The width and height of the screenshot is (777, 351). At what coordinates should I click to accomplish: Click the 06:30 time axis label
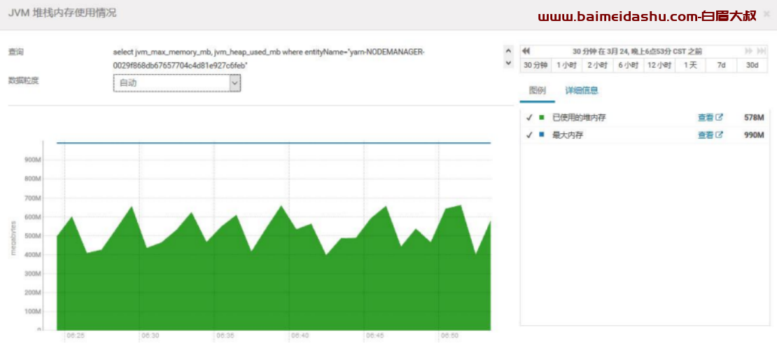(150, 336)
